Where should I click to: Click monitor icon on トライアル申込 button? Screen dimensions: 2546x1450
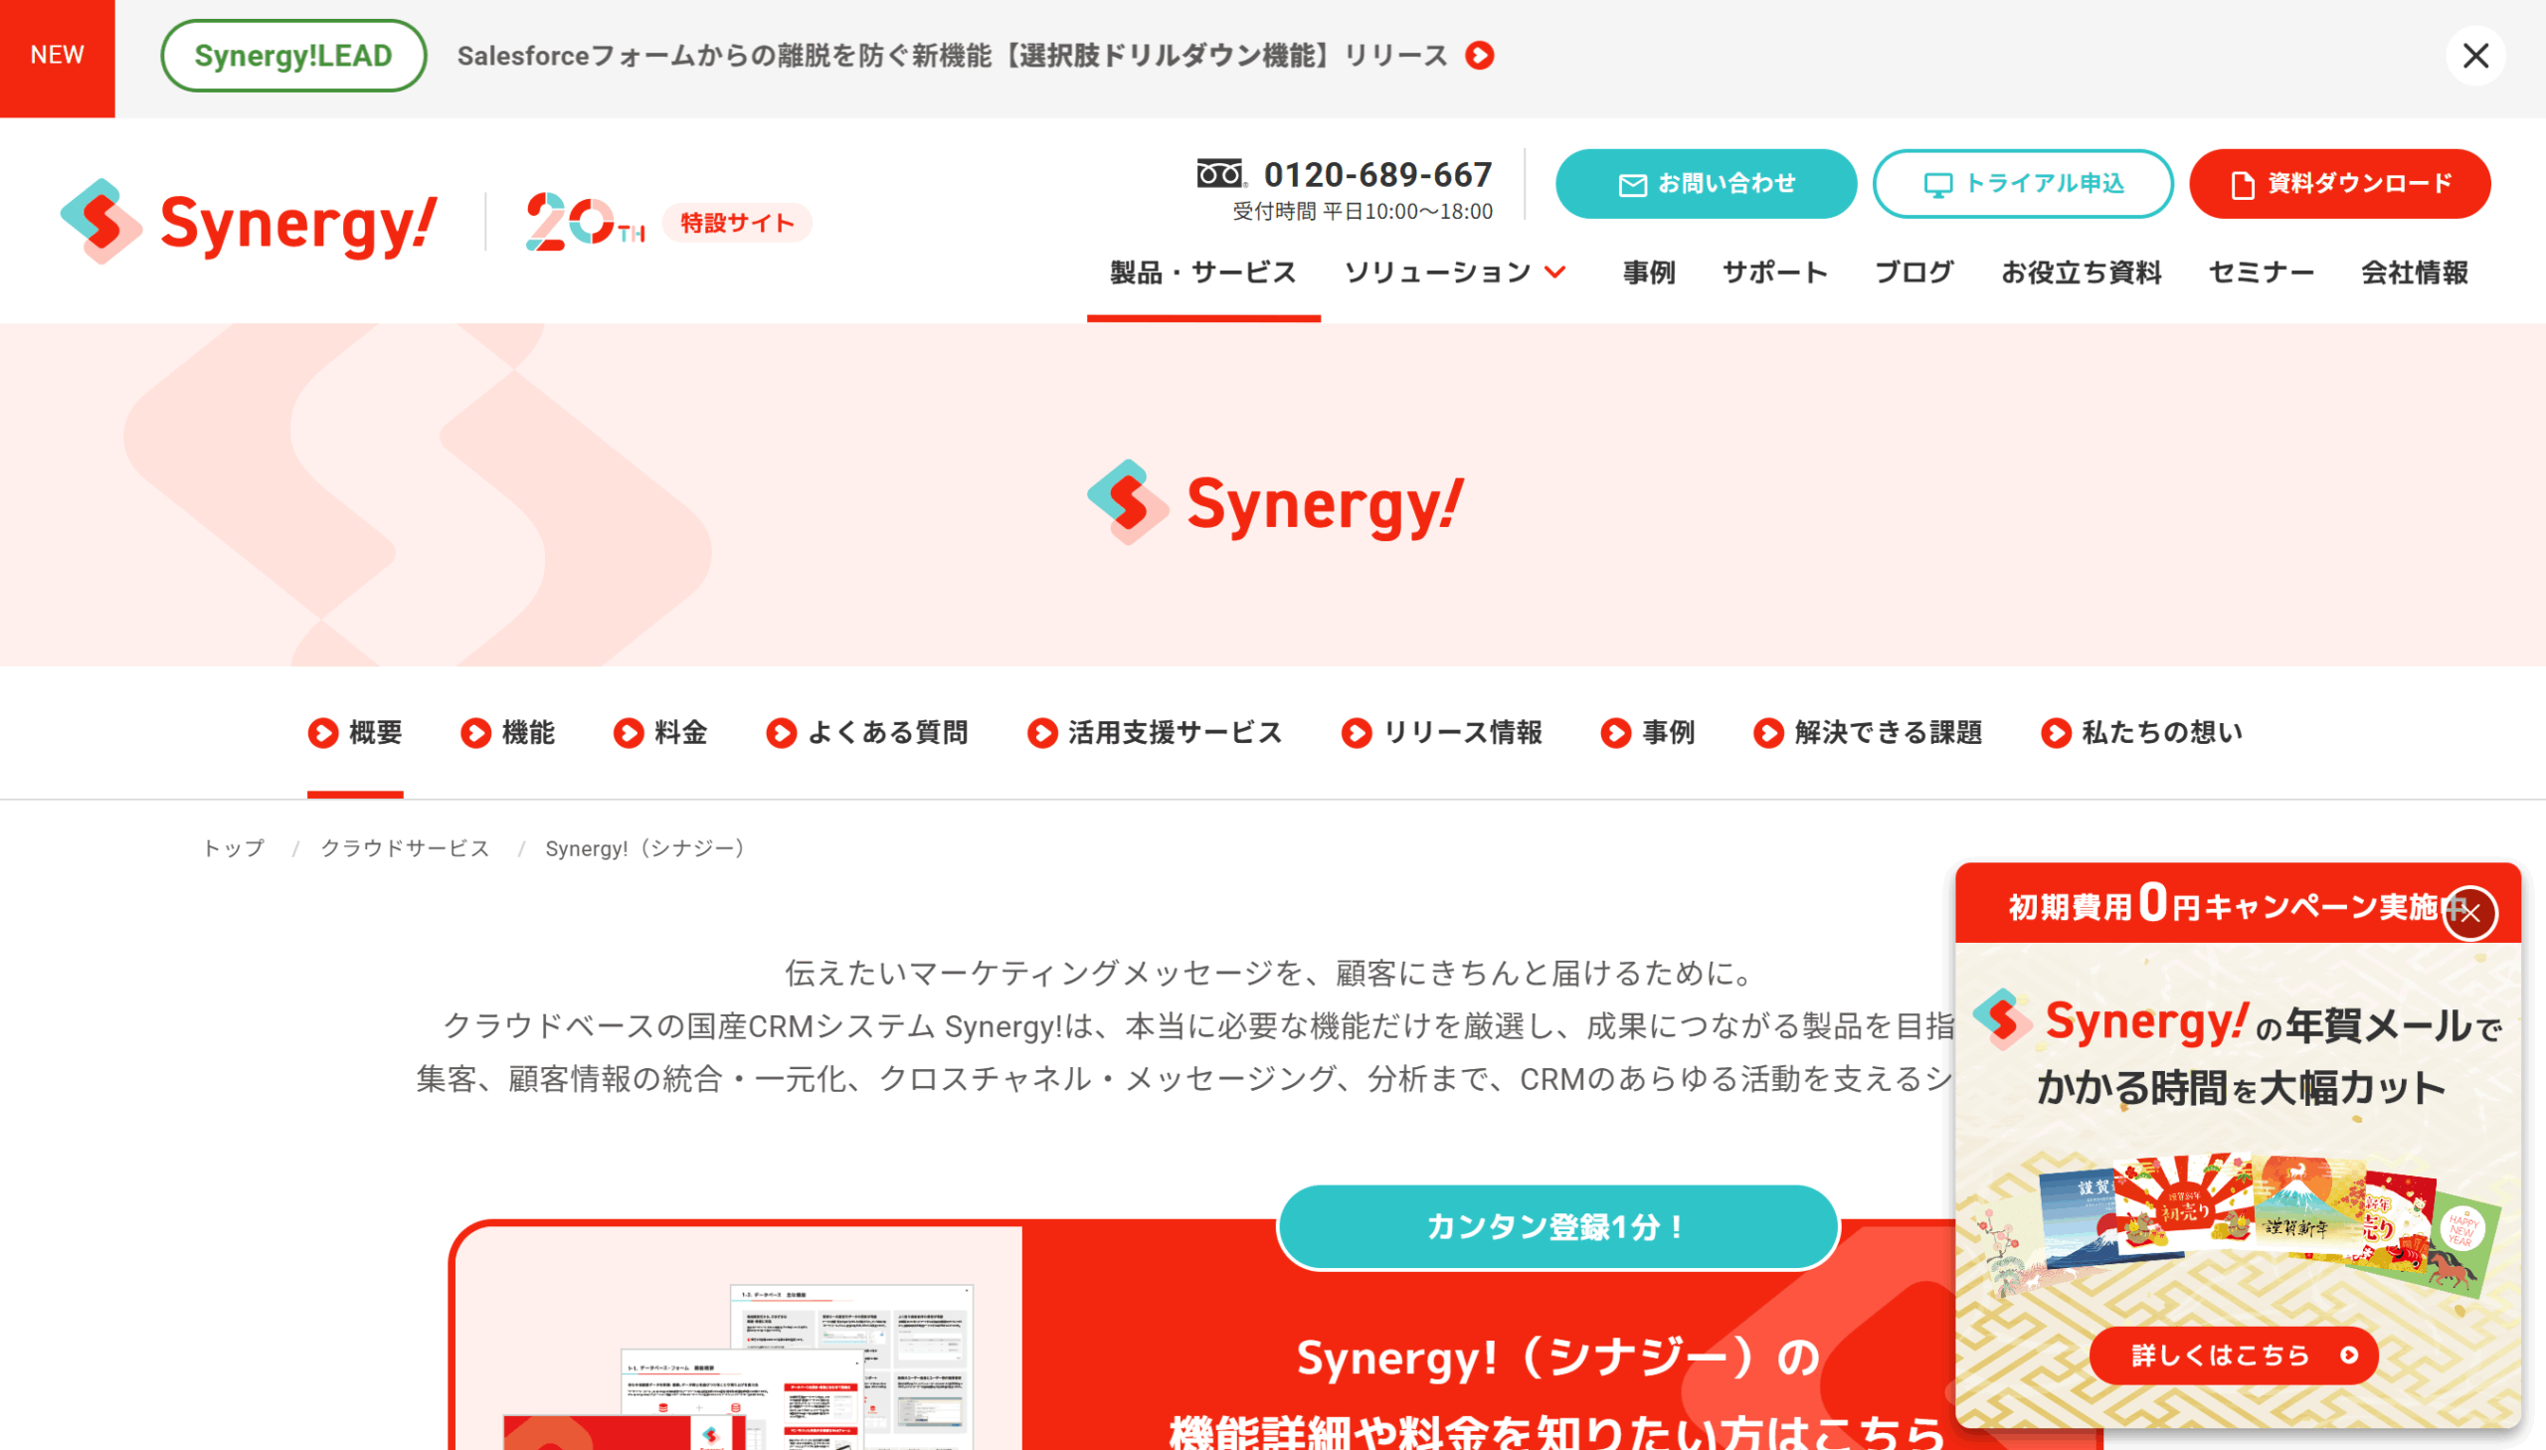(1937, 185)
